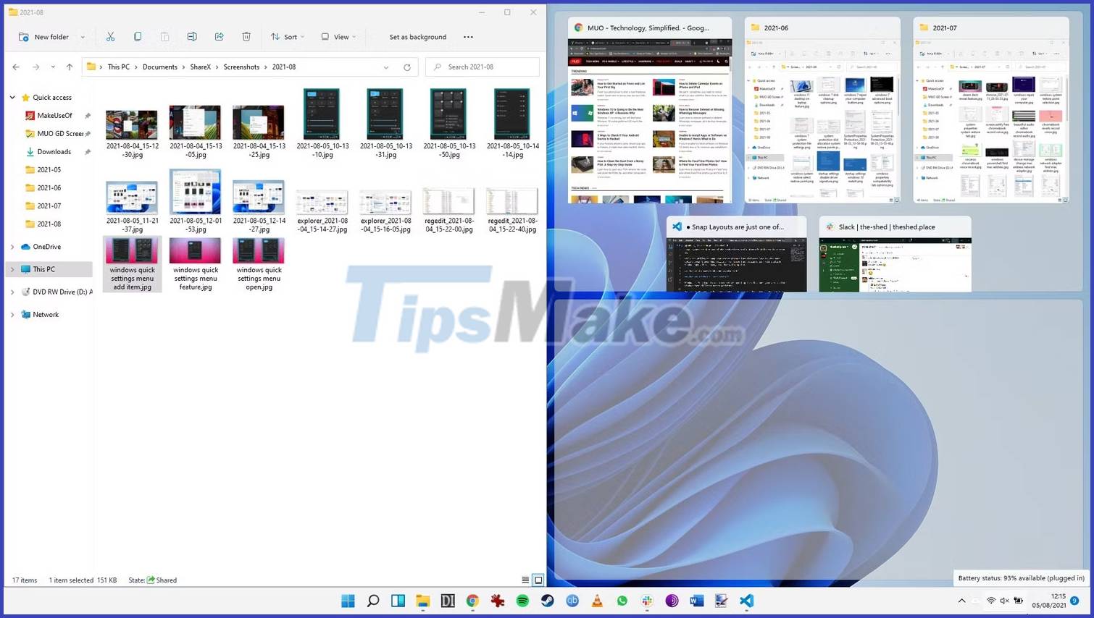1094x618 pixels.
Task: Open address bar history dropdown
Action: 386,67
